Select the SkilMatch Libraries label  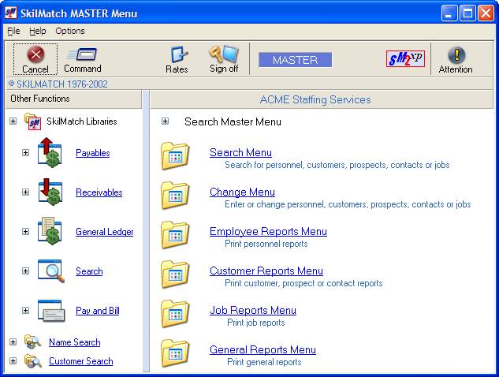82,121
